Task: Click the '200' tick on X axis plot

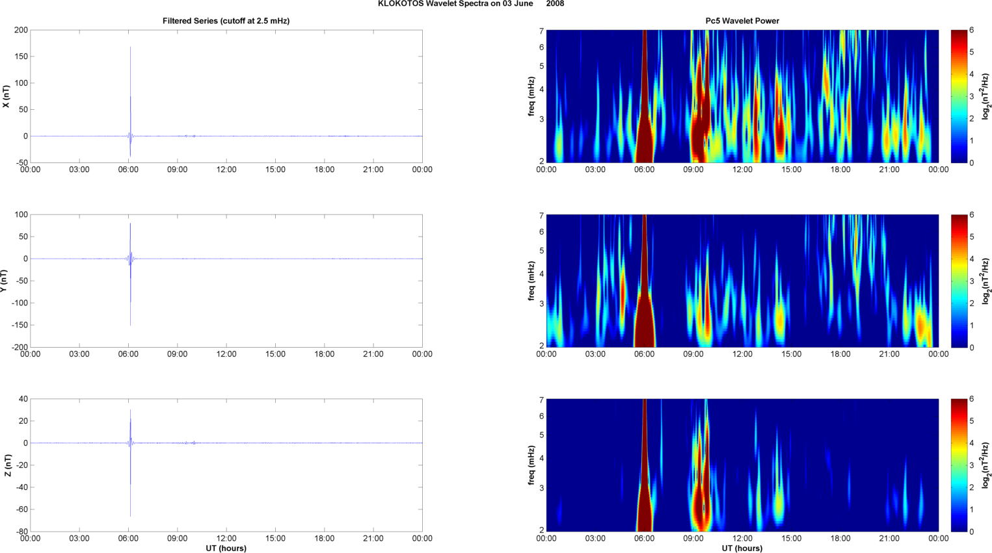Action: pyautogui.click(x=21, y=31)
